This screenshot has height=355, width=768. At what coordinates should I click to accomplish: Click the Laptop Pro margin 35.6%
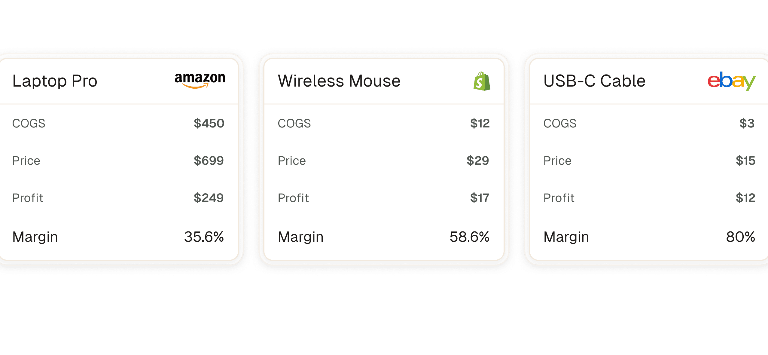point(204,237)
